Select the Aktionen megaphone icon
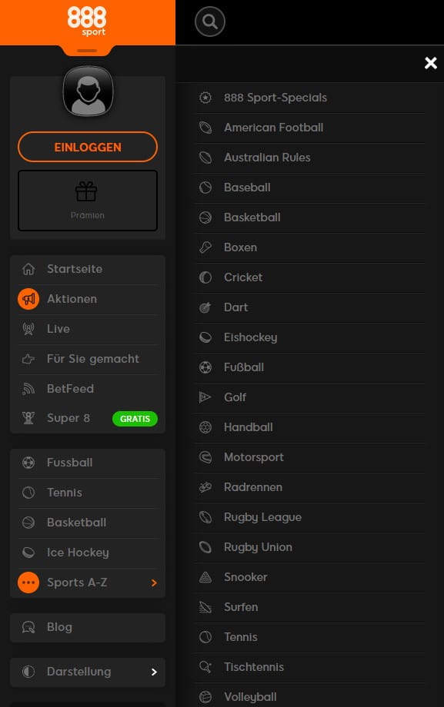The width and height of the screenshot is (444, 707). tap(28, 299)
